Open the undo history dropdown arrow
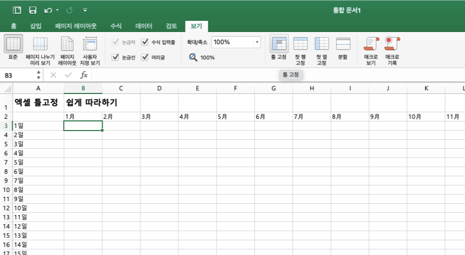 (57, 10)
